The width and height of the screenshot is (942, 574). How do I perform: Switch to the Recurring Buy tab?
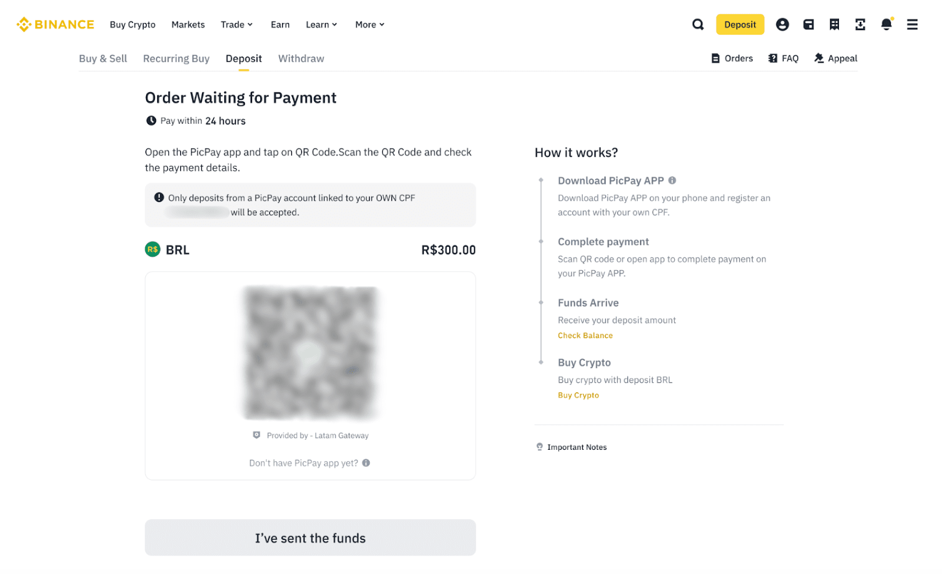pyautogui.click(x=176, y=59)
